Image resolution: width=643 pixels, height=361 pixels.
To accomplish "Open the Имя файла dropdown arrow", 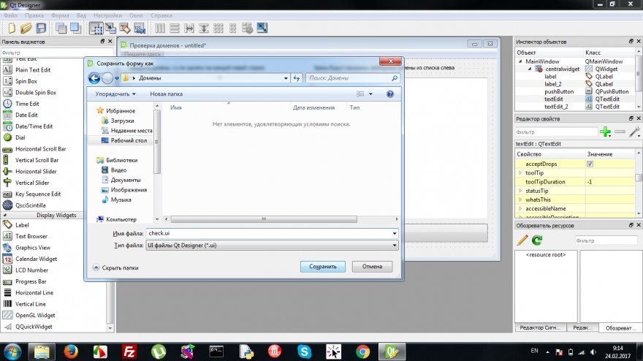I will click(x=394, y=233).
